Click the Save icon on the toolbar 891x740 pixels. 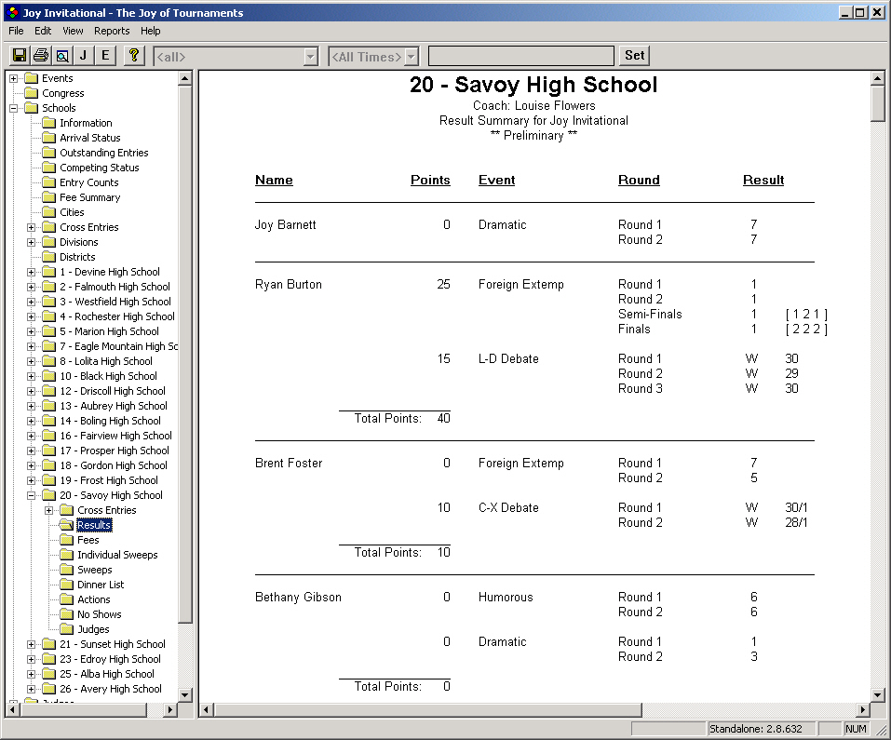[x=19, y=55]
